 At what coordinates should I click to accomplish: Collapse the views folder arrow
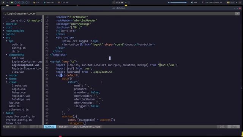coord(7,82)
